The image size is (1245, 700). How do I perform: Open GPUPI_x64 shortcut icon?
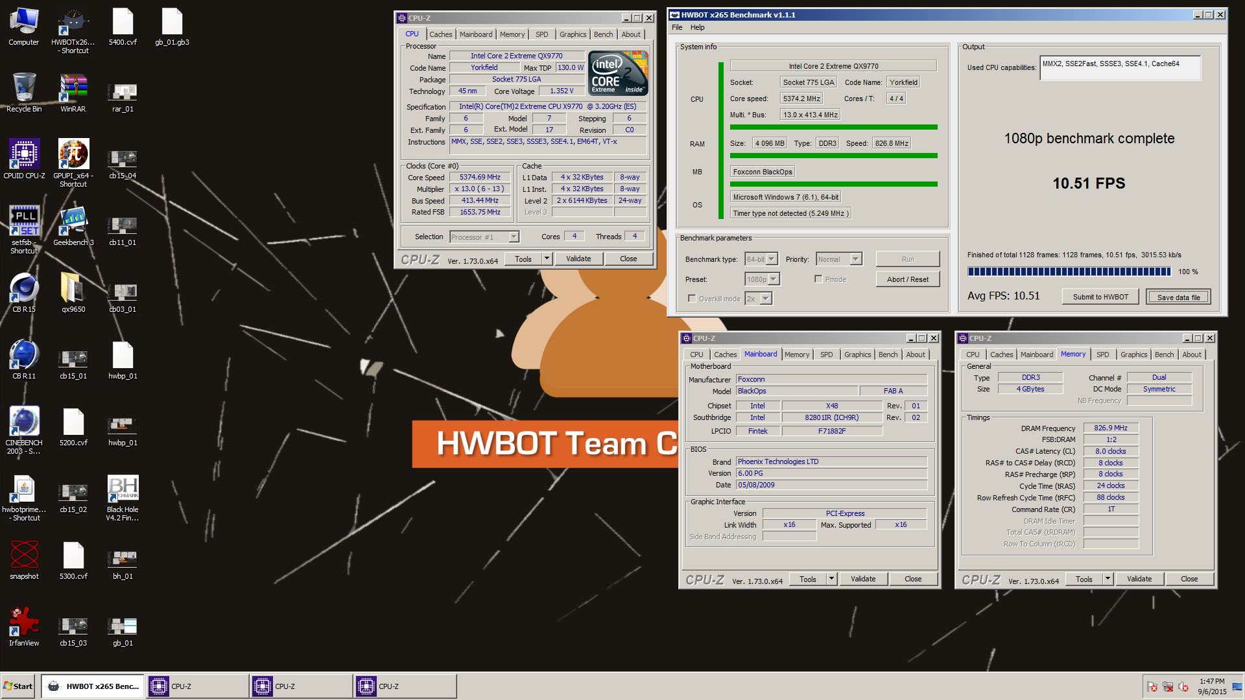(x=73, y=163)
